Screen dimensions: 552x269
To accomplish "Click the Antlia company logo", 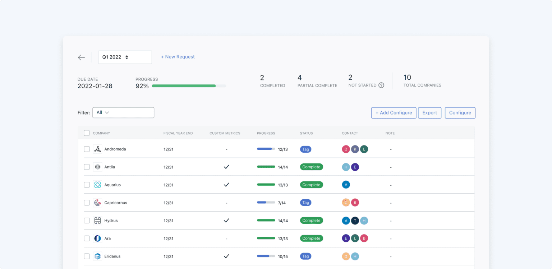I will point(97,167).
